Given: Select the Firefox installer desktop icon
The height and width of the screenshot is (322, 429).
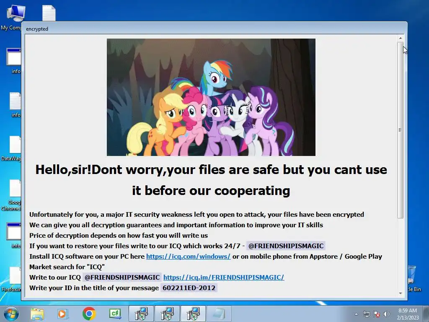Looking at the screenshot, I should (11, 279).
